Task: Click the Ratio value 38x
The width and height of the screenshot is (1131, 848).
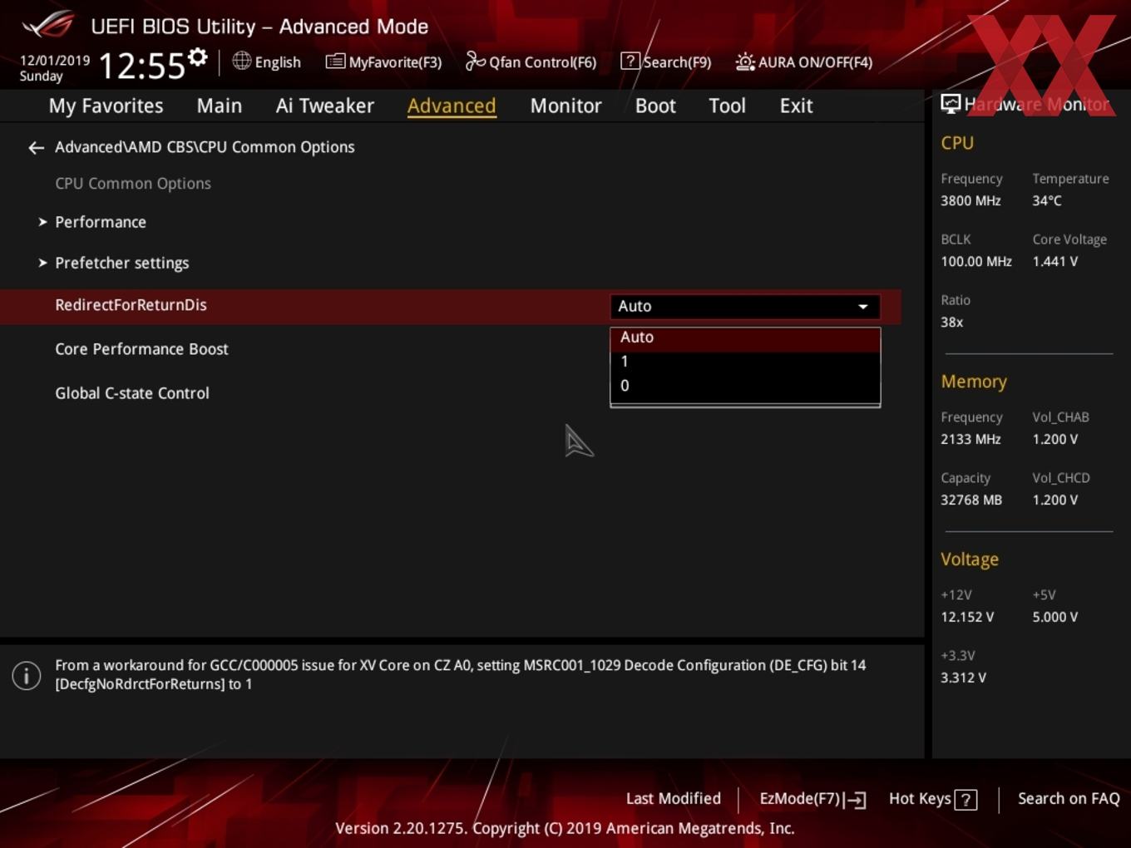Action: coord(951,323)
